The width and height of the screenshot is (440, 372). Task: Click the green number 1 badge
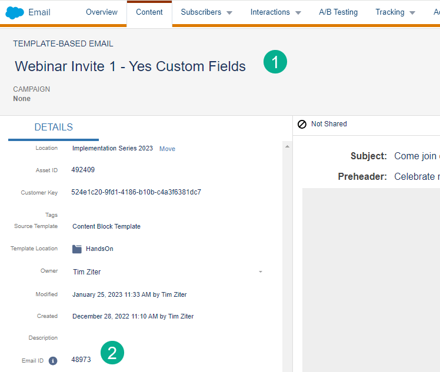[275, 62]
